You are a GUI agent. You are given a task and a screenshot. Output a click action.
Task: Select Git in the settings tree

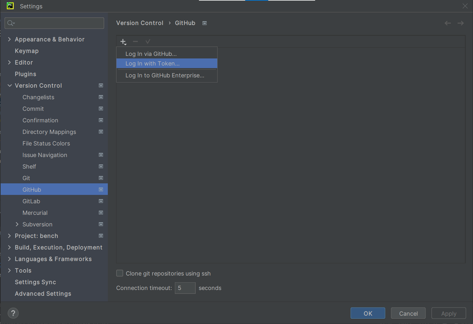[26, 178]
